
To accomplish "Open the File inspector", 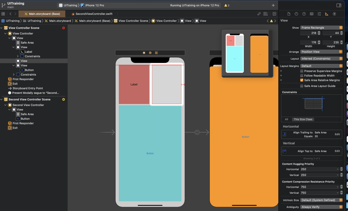I will pyautogui.click(x=289, y=14).
